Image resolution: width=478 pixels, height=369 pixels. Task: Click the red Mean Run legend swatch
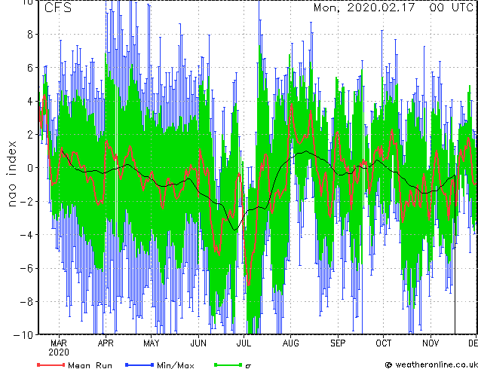click(x=51, y=364)
